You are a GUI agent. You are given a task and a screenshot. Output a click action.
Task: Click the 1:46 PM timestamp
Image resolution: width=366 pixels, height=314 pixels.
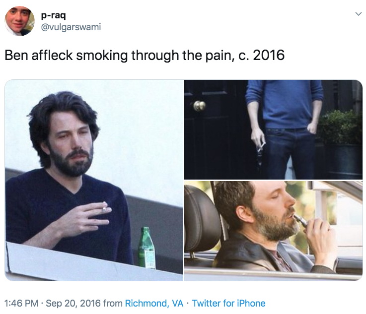coord(21,303)
